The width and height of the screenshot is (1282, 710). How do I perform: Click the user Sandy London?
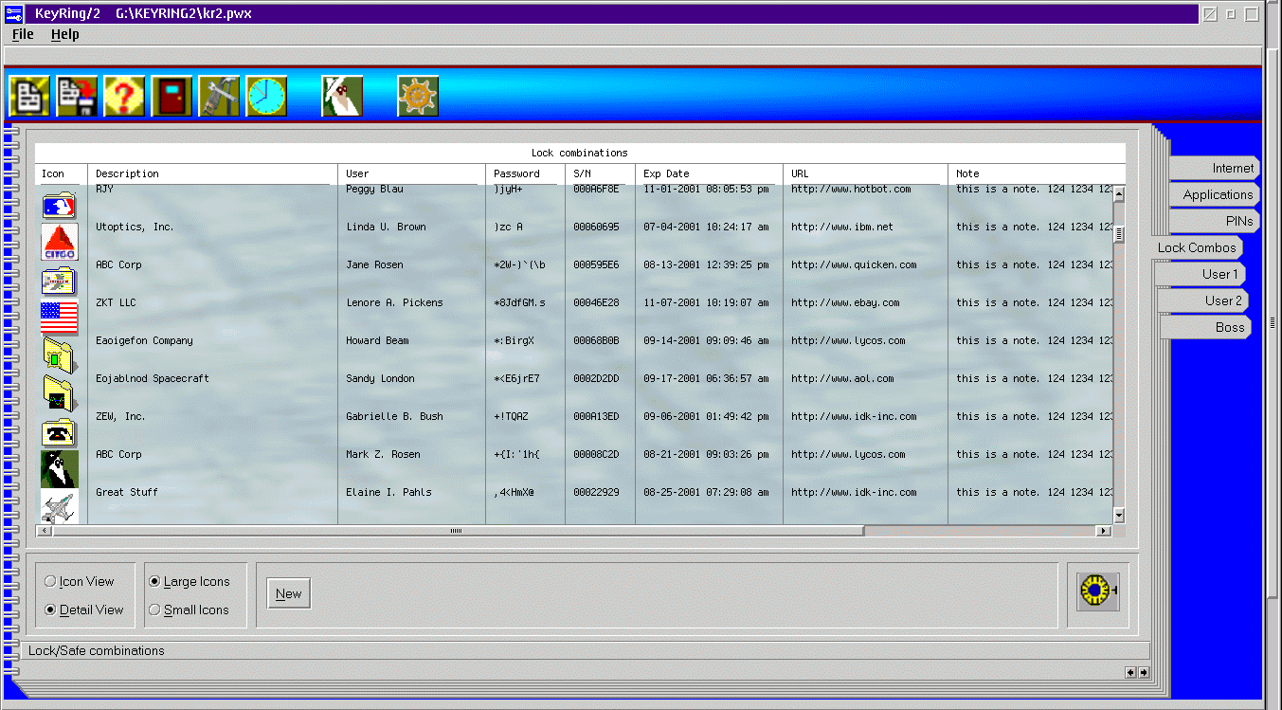tap(380, 379)
